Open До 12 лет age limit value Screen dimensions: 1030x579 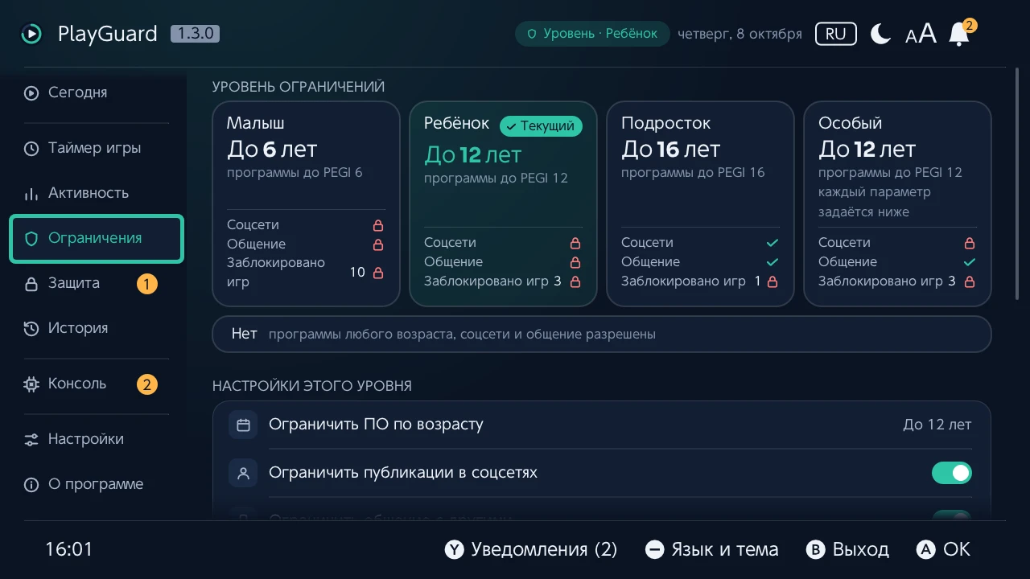(937, 425)
